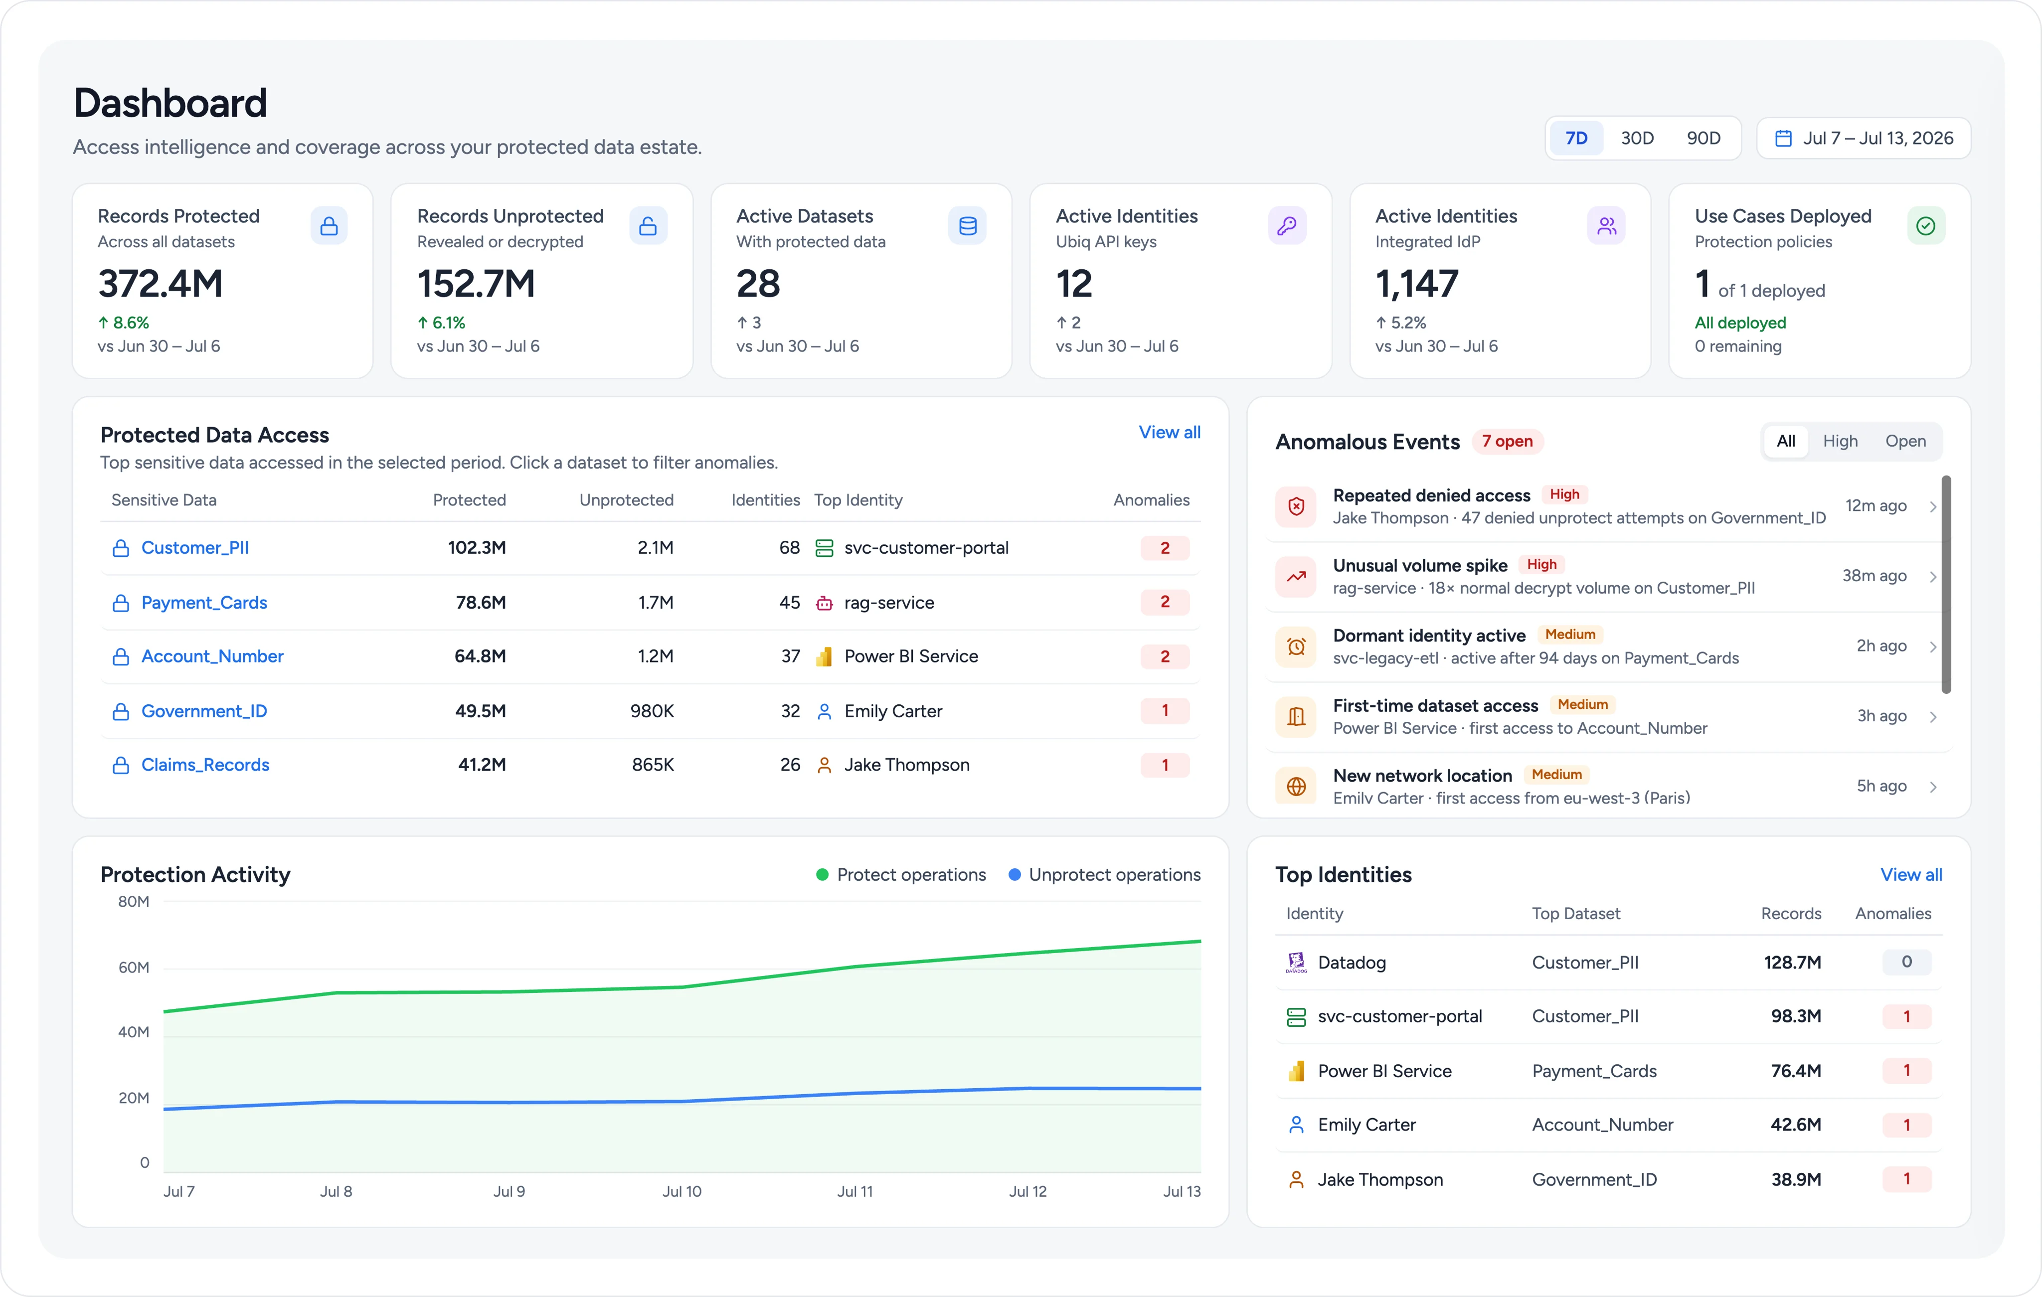Image resolution: width=2042 pixels, height=1297 pixels.
Task: Open the Government_ID dataset link
Action: click(203, 711)
